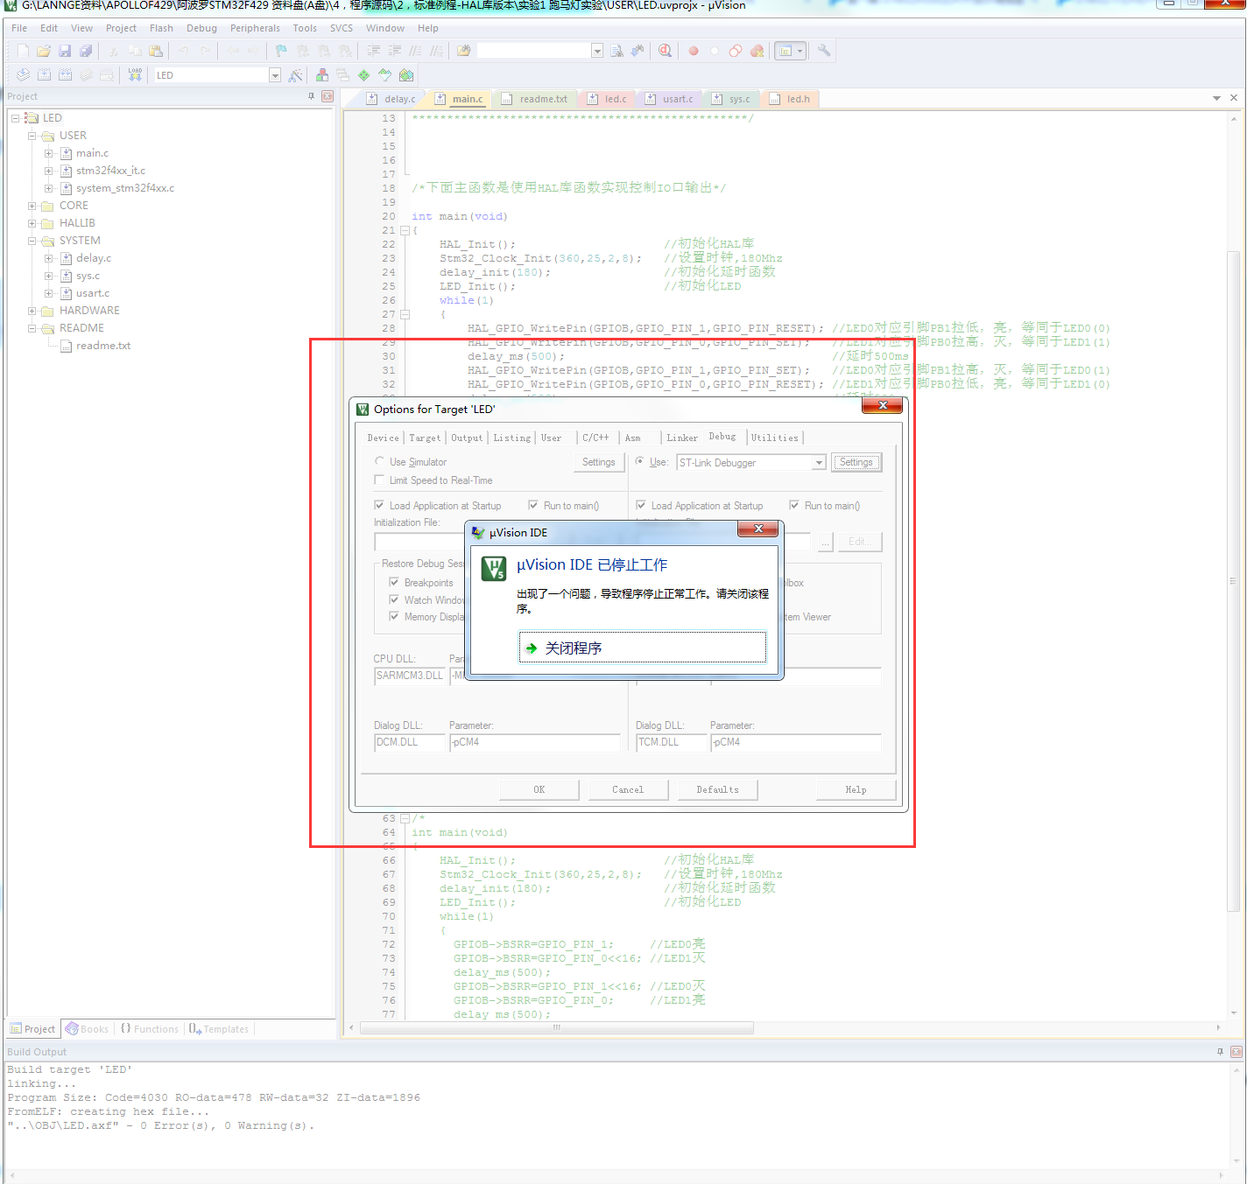Open the Peripherals menu
1247x1184 pixels.
255,28
